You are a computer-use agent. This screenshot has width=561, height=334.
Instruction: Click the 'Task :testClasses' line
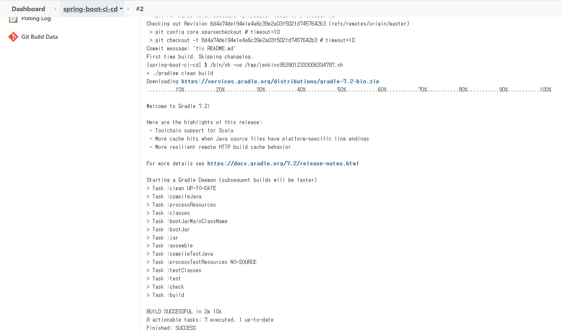click(x=174, y=270)
